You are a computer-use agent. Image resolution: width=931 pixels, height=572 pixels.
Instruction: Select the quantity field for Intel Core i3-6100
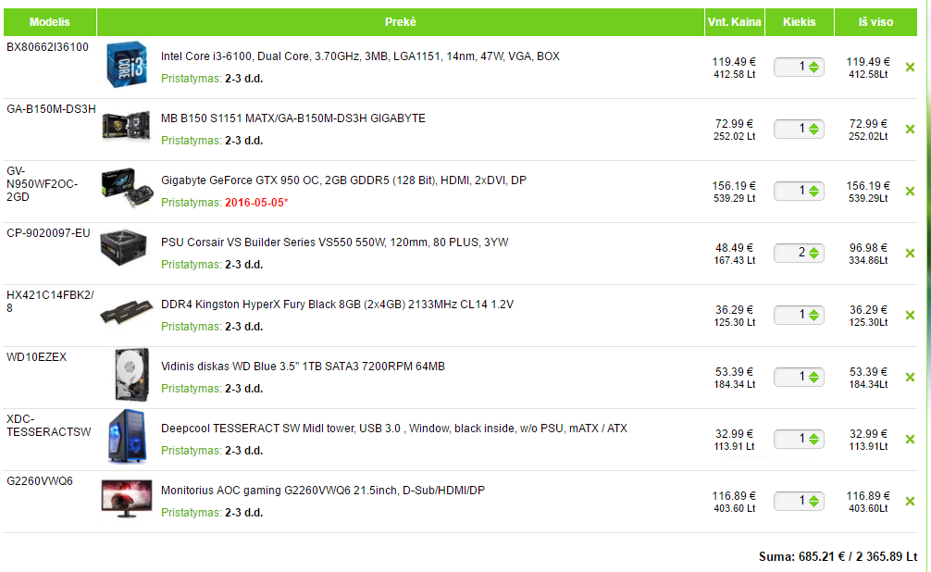click(x=799, y=68)
